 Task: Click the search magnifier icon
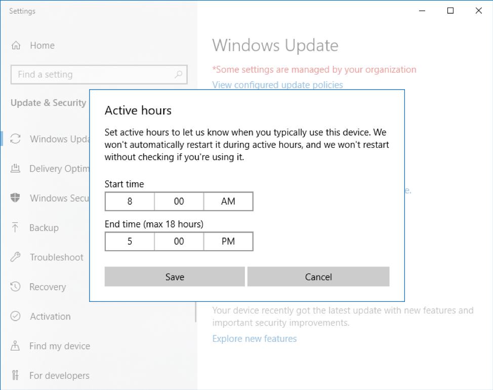(x=178, y=74)
